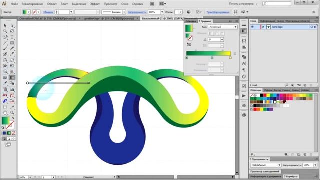Select the Type tool
This screenshot has height=180, width=320.
point(12,37)
